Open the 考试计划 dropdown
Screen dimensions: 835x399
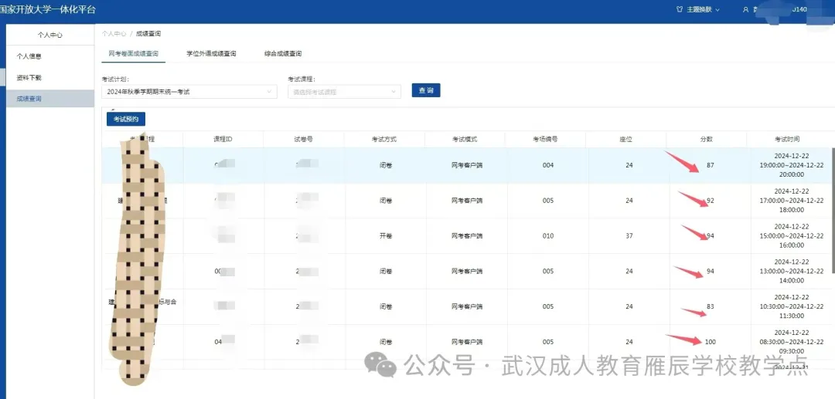click(189, 92)
